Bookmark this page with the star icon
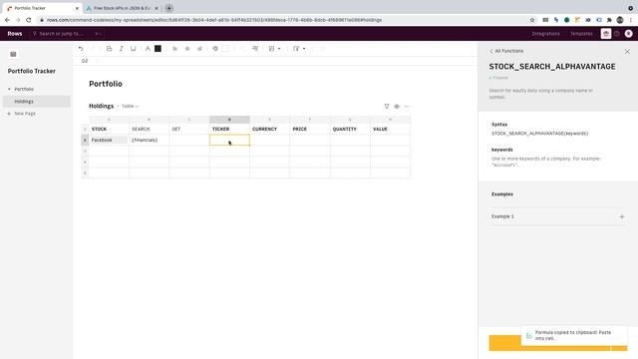This screenshot has height=359, width=638. pos(532,20)
